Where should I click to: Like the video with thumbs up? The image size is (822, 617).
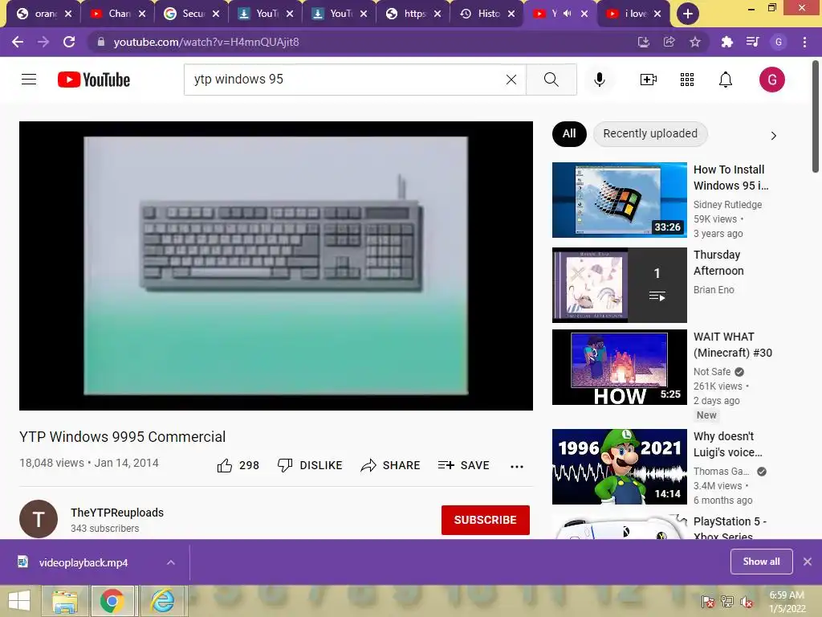(x=238, y=465)
